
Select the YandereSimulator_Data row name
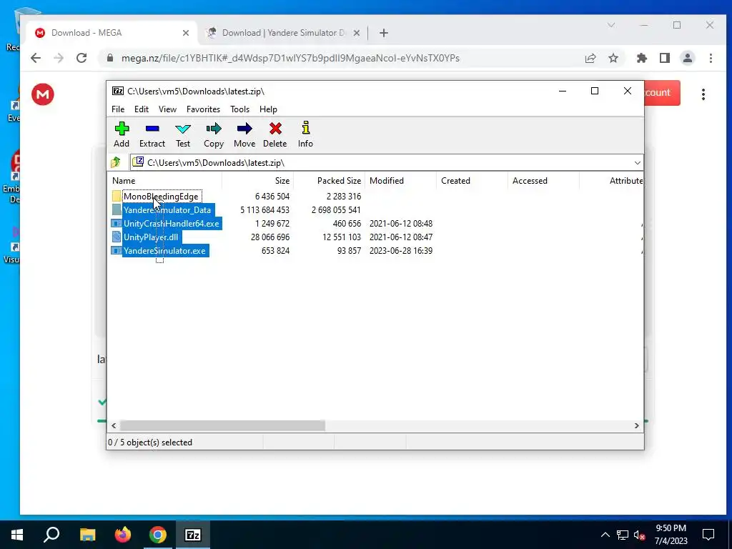[167, 209]
